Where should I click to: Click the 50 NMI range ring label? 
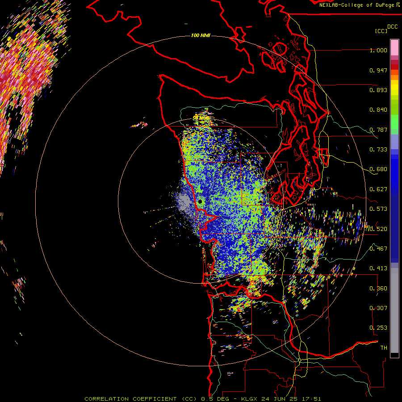click(x=201, y=118)
